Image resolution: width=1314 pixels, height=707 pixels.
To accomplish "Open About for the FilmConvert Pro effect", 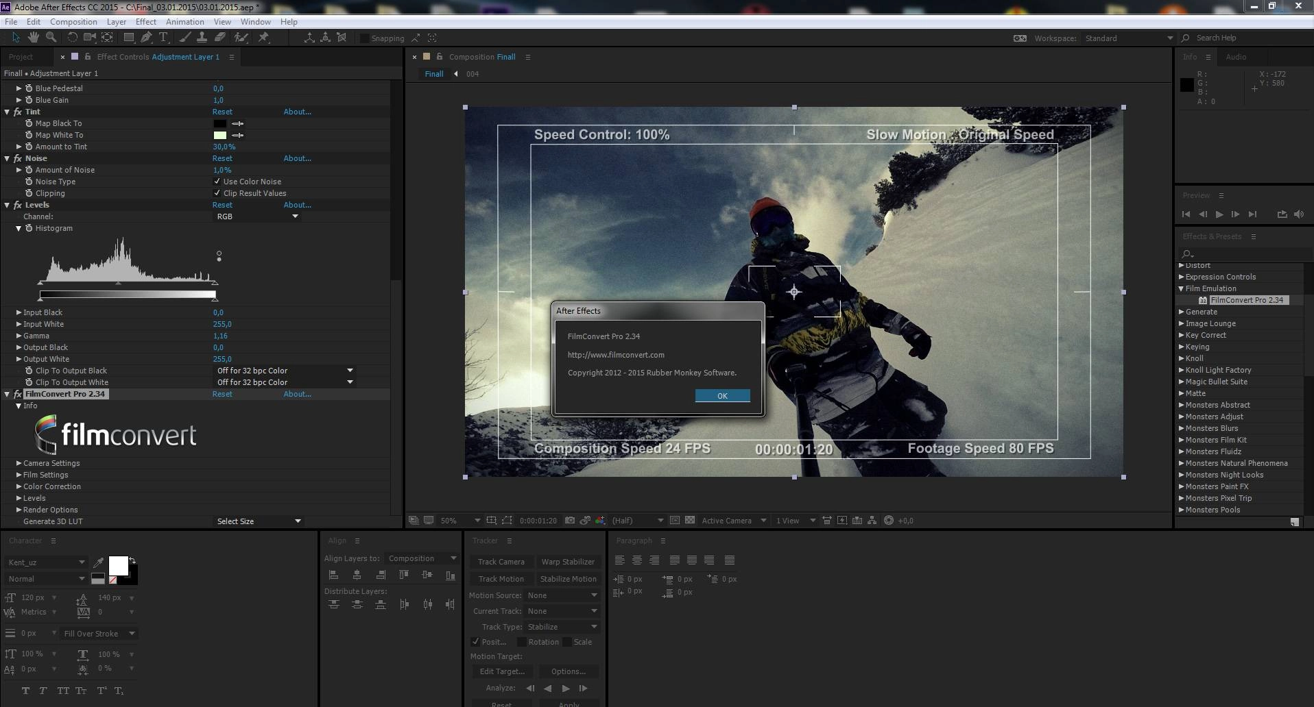I will click(298, 394).
